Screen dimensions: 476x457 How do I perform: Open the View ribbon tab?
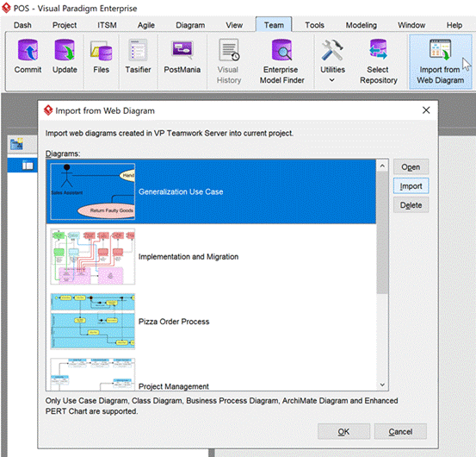pos(234,25)
